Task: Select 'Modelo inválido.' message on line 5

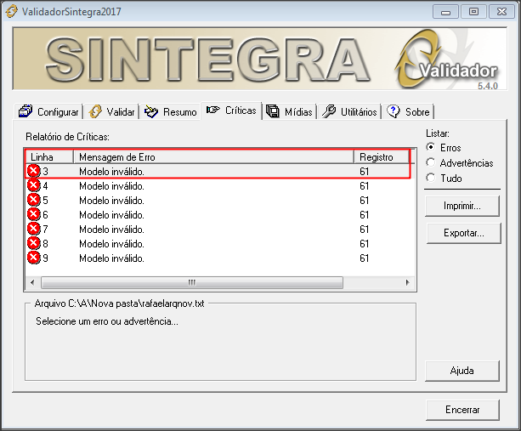Action: 111,201
